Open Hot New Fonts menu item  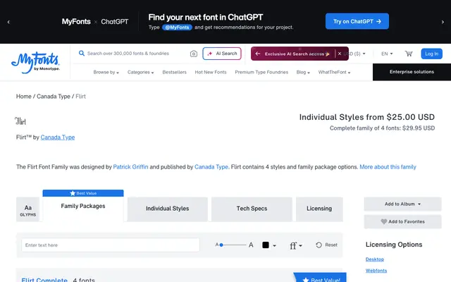211,72
